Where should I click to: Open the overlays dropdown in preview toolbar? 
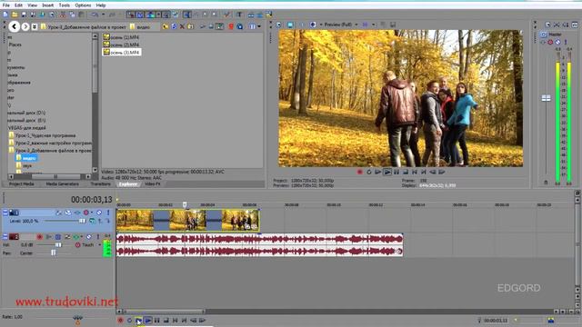click(x=374, y=25)
